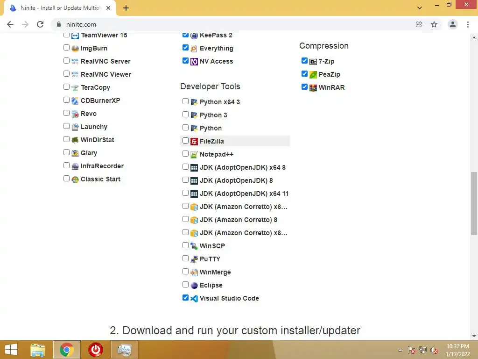Open the Windows Start button
478x359 pixels.
[11, 350]
